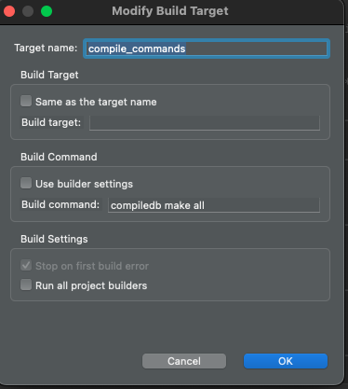Confirm the dialog with the OK button
This screenshot has width=348, height=389.
coord(286,361)
